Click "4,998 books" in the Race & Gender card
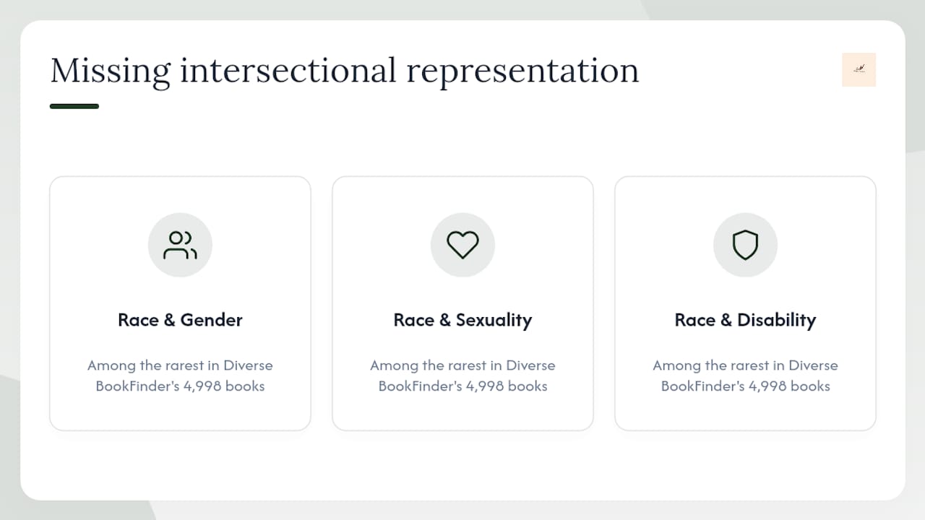Screen dimensions: 925x520 point(224,386)
